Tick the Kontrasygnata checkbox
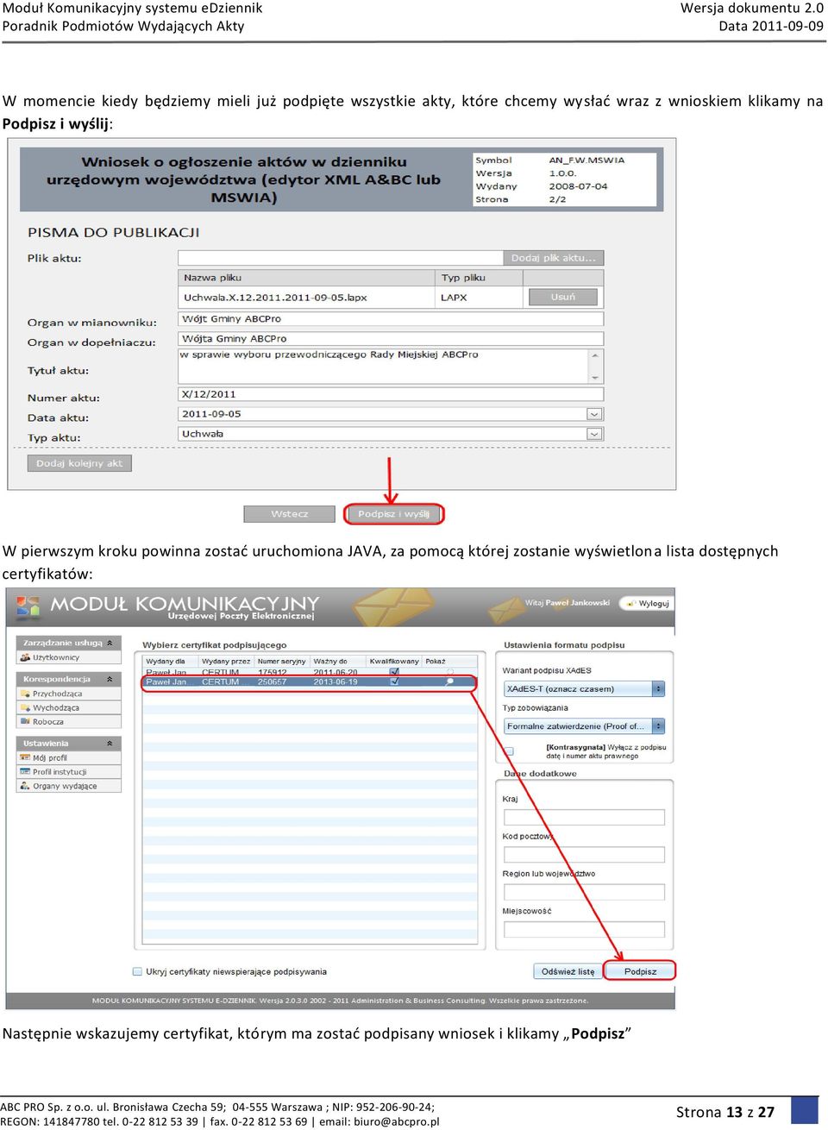This screenshot has height=1130, width=828. pos(509,751)
